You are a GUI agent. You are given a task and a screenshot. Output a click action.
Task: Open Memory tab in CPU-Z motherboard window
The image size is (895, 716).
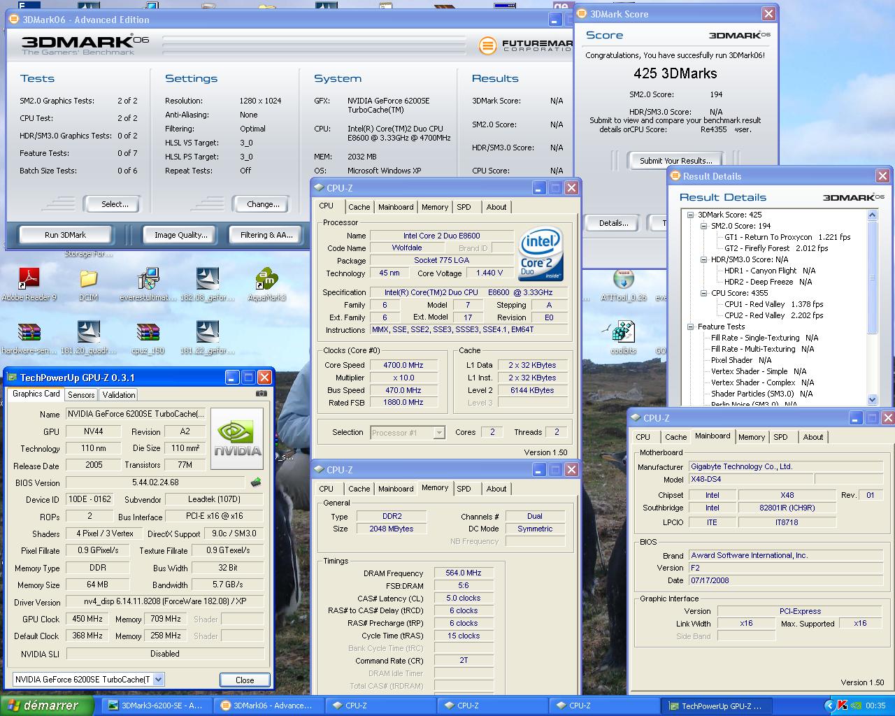coord(752,437)
